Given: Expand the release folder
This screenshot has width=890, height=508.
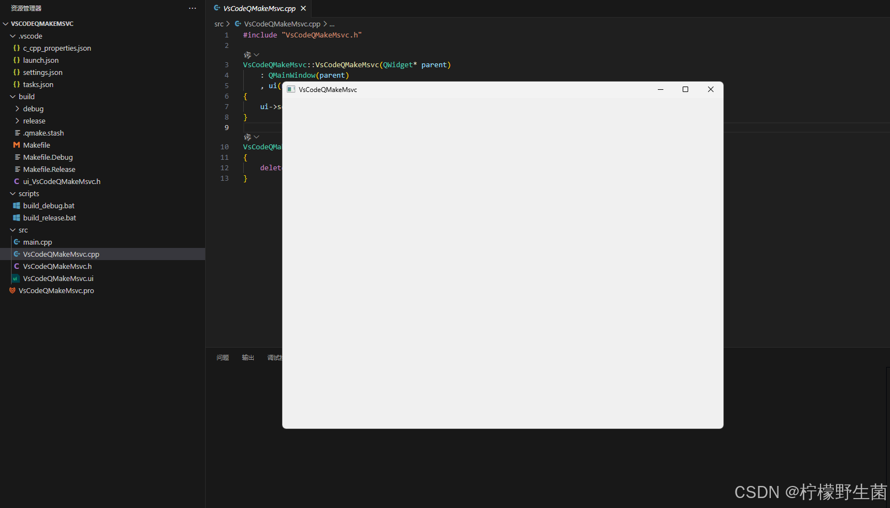Looking at the screenshot, I should click(34, 121).
